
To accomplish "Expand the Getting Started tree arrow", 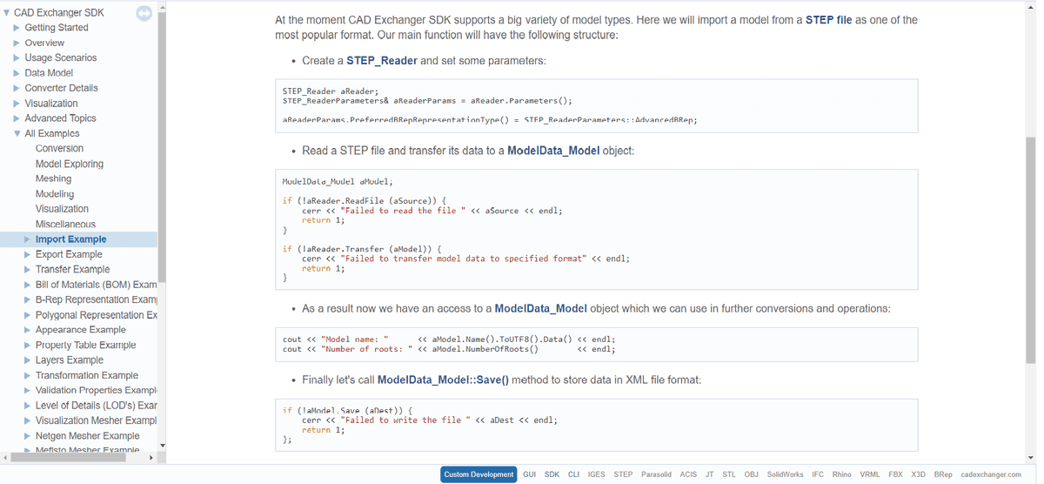I will [x=17, y=28].
